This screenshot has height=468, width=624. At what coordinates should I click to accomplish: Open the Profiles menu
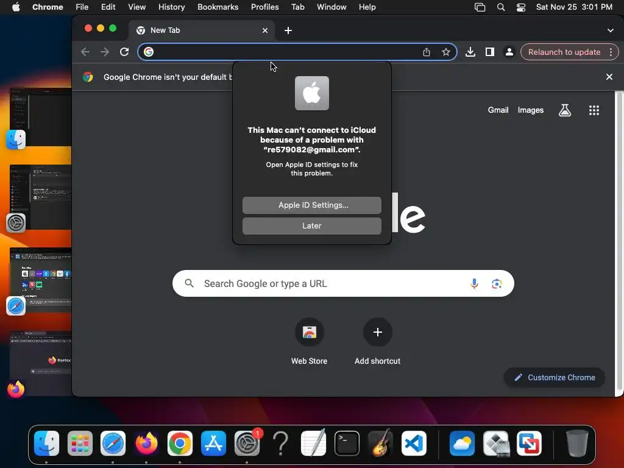[265, 7]
